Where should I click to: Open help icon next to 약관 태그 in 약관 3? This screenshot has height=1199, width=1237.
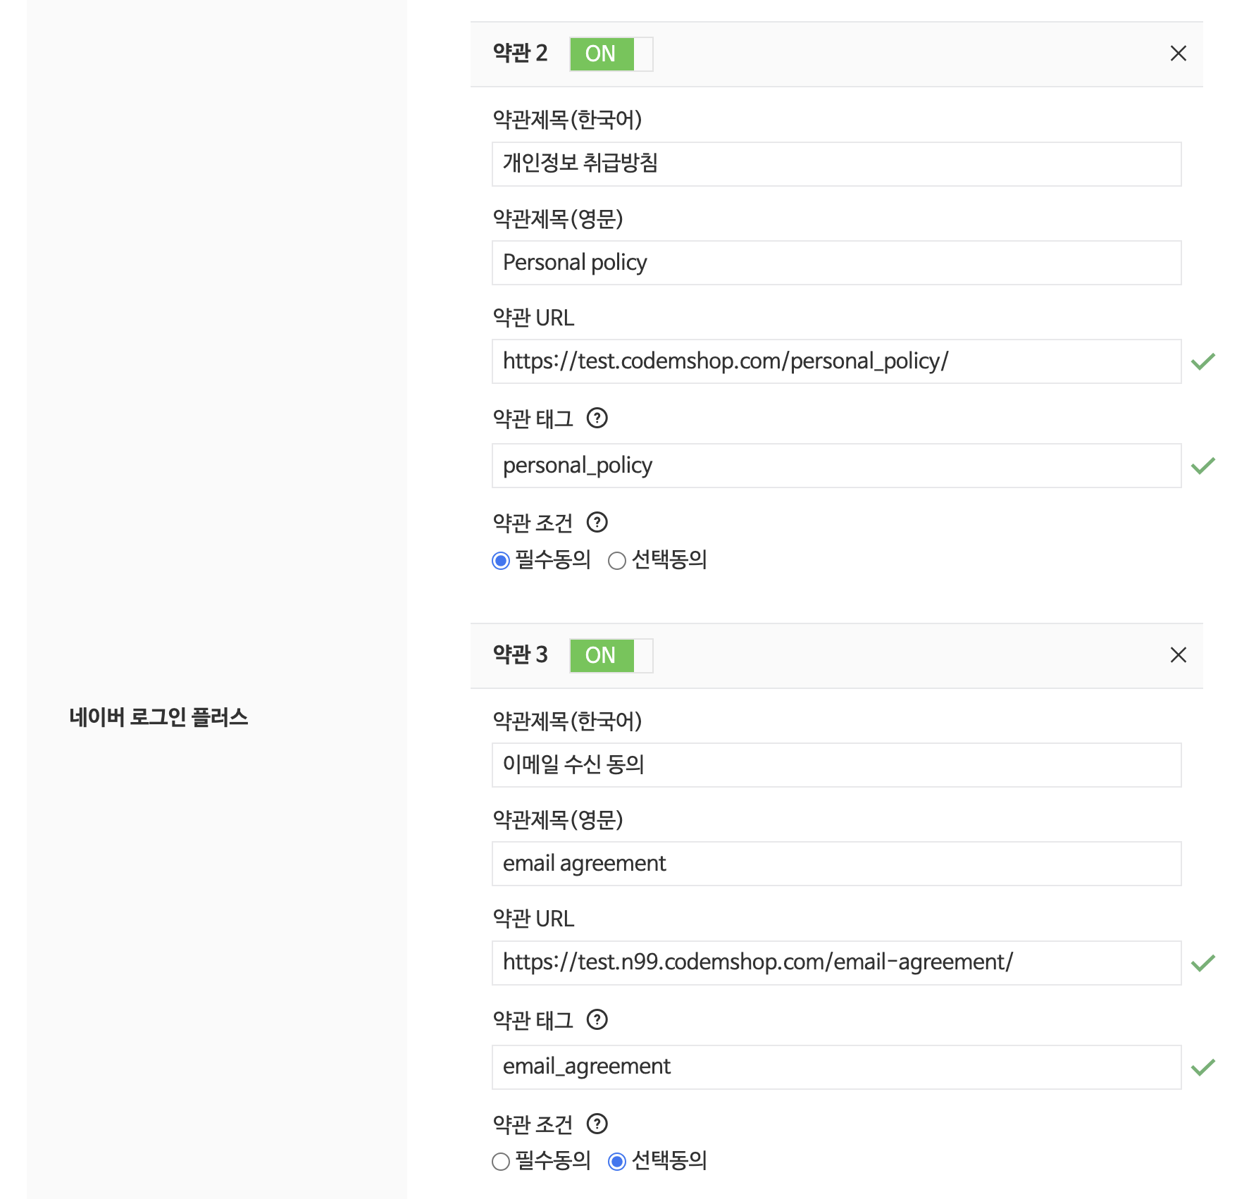(597, 1020)
